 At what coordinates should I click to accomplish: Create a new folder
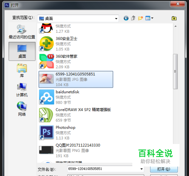tap(141, 18)
